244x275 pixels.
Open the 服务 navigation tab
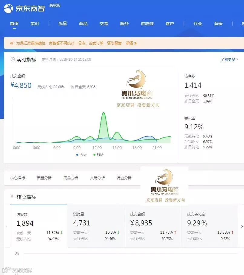coord(124,24)
